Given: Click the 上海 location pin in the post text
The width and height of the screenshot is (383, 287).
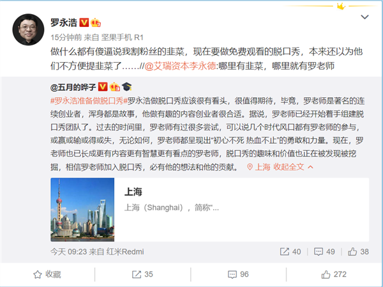Looking at the screenshot, I should click(x=259, y=167).
